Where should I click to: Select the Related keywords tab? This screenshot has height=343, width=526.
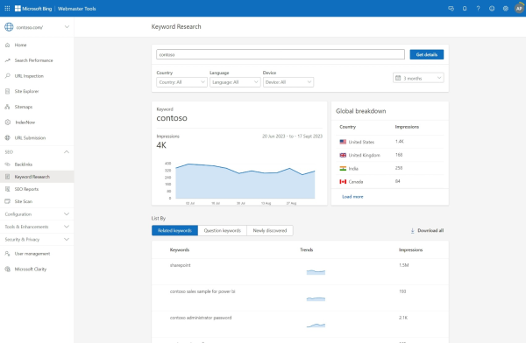[x=174, y=230]
